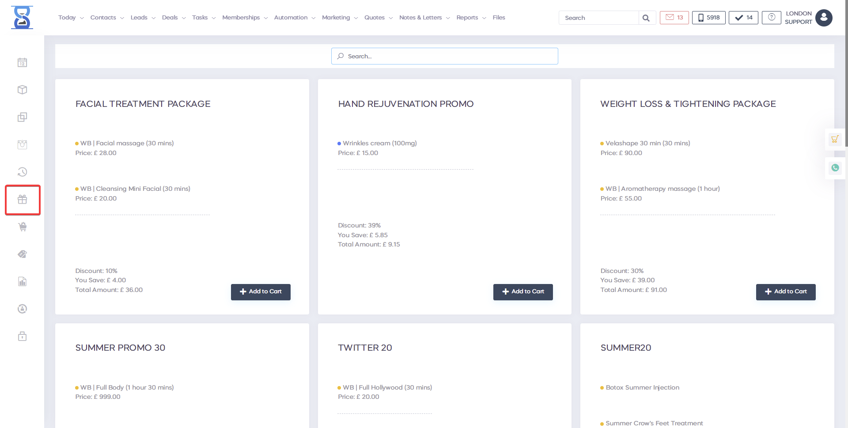Click the gift box packages sidebar icon
The width and height of the screenshot is (848, 428).
coord(23,200)
